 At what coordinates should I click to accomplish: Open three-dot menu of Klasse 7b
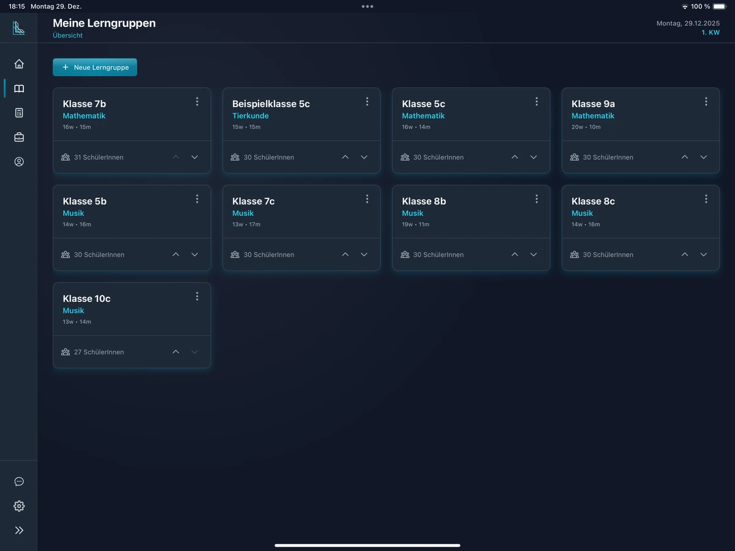[x=197, y=102]
